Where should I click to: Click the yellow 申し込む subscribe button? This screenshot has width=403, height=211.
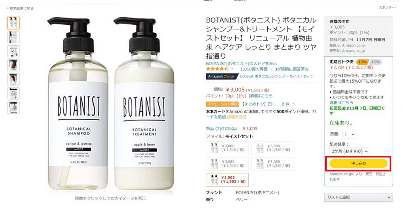point(358,163)
